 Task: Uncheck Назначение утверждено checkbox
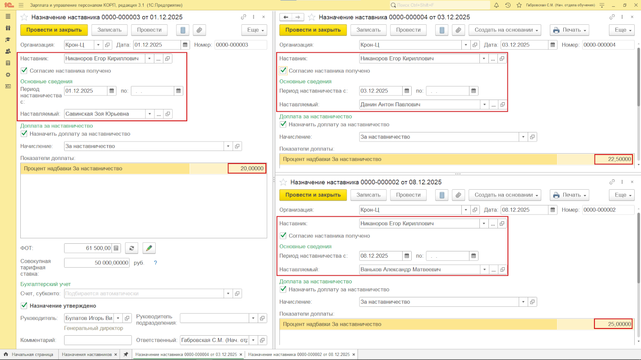click(24, 306)
